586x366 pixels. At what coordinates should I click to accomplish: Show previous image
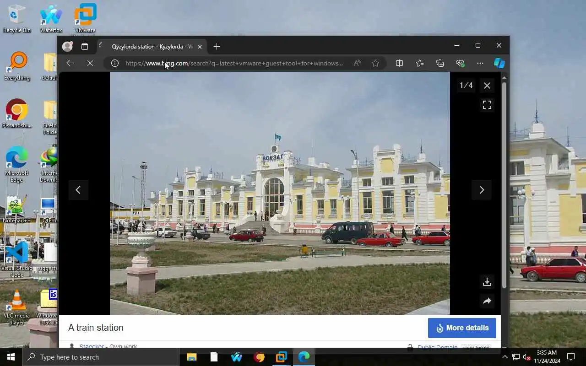pos(78,190)
